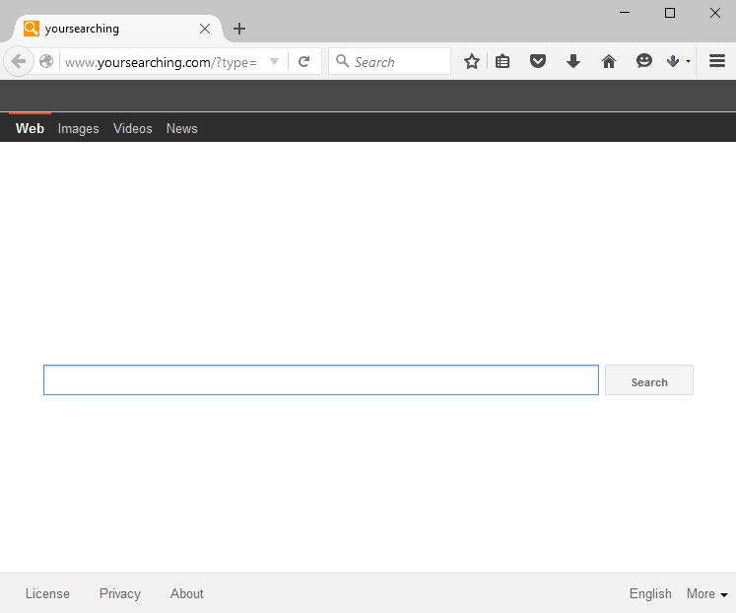Switch to the Videos search tab

coord(132,128)
